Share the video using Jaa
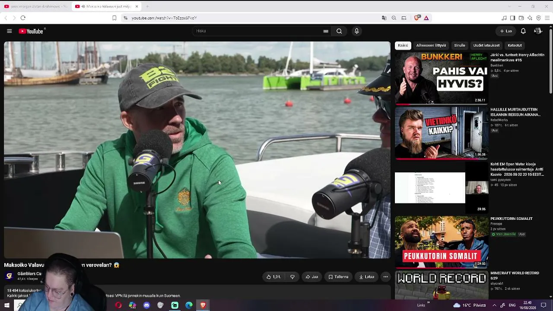The height and width of the screenshot is (311, 553). (x=312, y=277)
